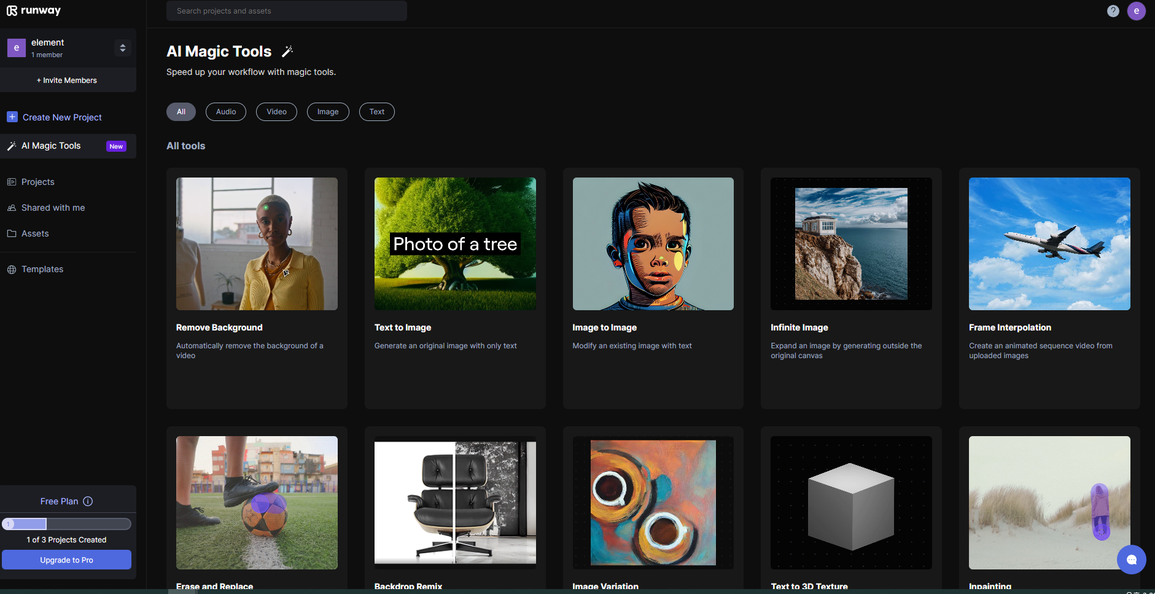Viewport: 1155px width, 594px height.
Task: Open AI Magic Tools in sidebar
Action: coord(68,146)
